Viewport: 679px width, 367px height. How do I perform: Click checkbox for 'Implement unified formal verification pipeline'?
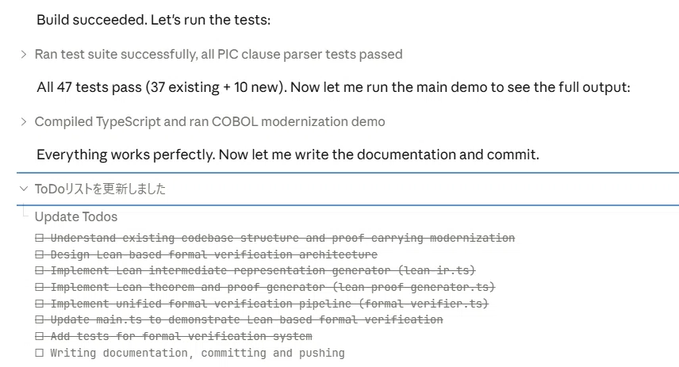pyautogui.click(x=40, y=304)
